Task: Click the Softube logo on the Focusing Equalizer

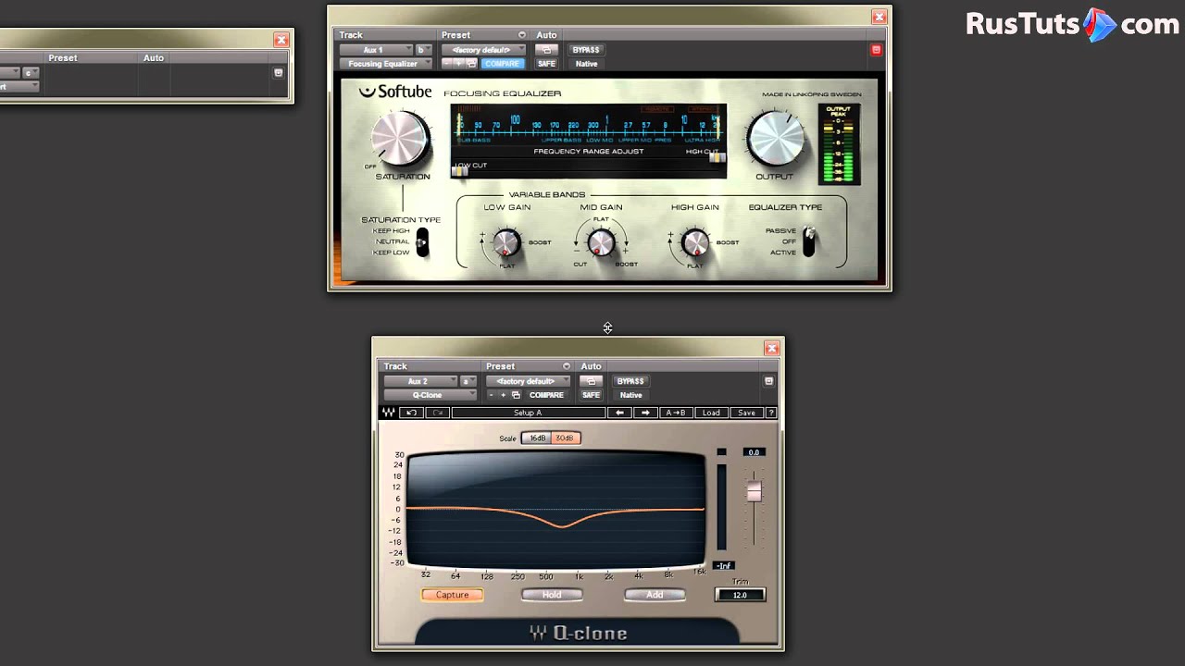Action: (x=395, y=92)
